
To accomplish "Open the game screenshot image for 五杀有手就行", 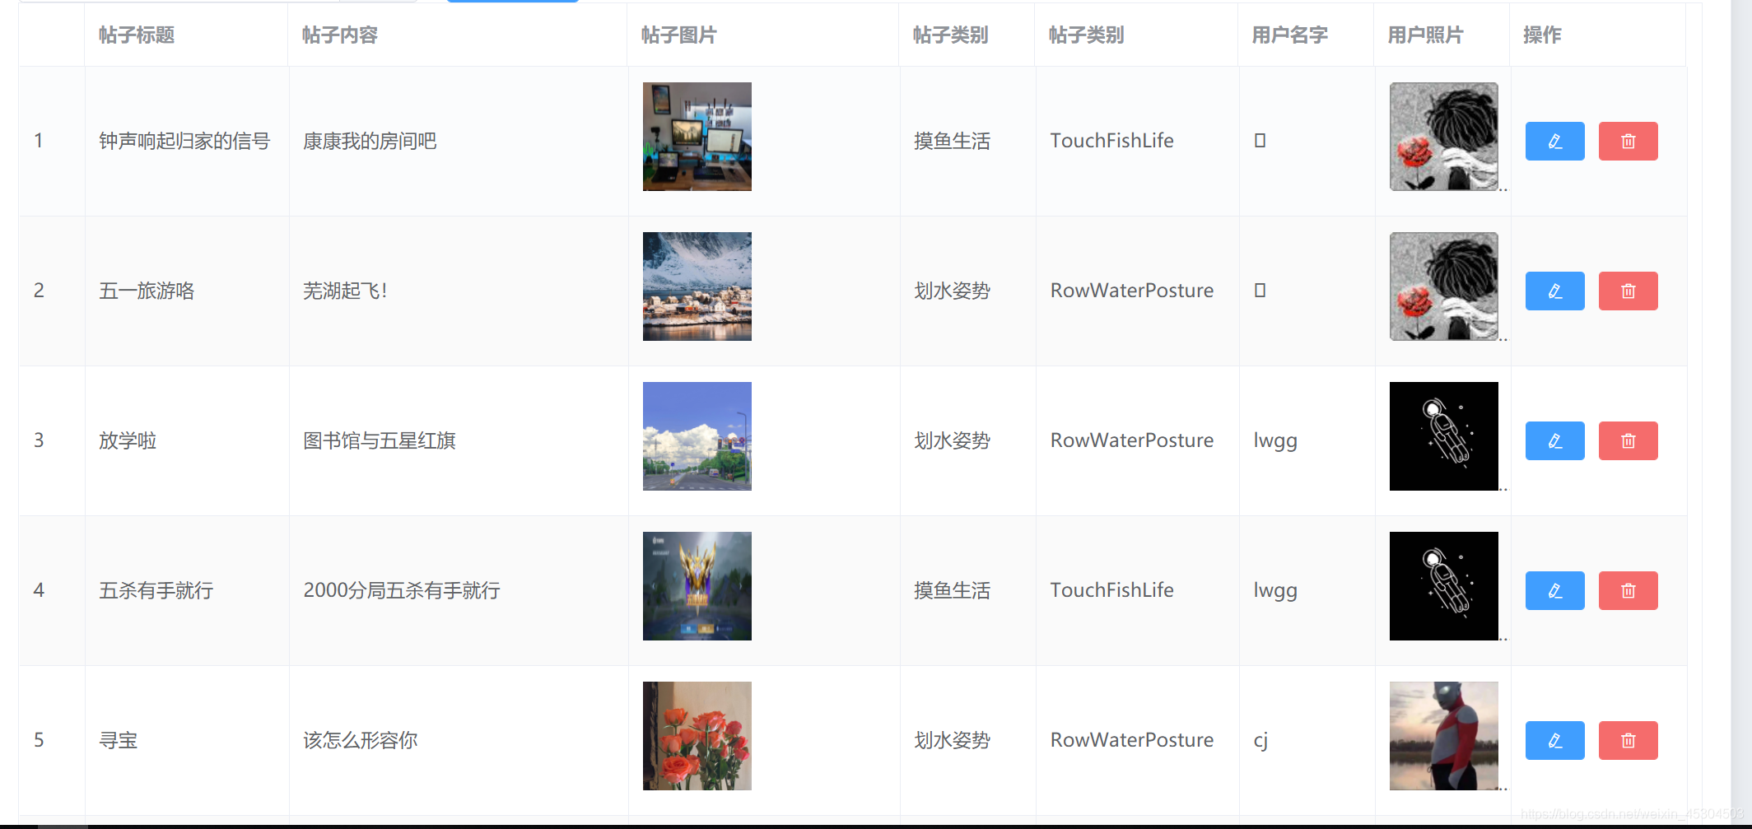I will pos(697,586).
